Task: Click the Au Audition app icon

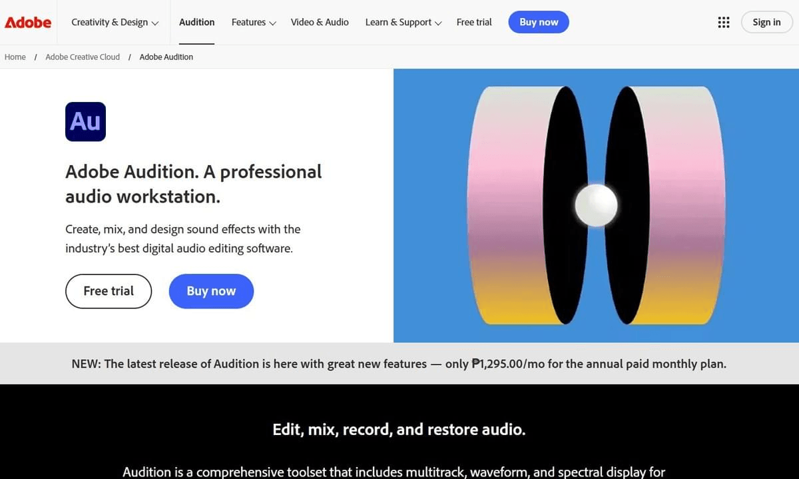Action: pyautogui.click(x=85, y=121)
